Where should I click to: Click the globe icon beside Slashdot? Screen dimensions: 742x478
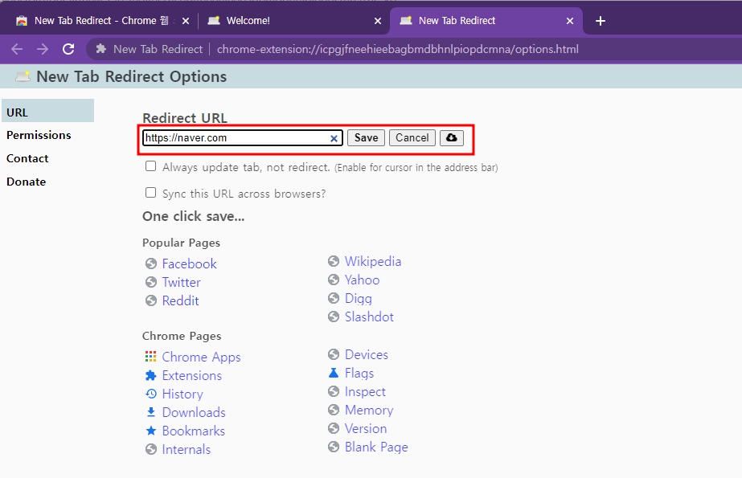(334, 317)
